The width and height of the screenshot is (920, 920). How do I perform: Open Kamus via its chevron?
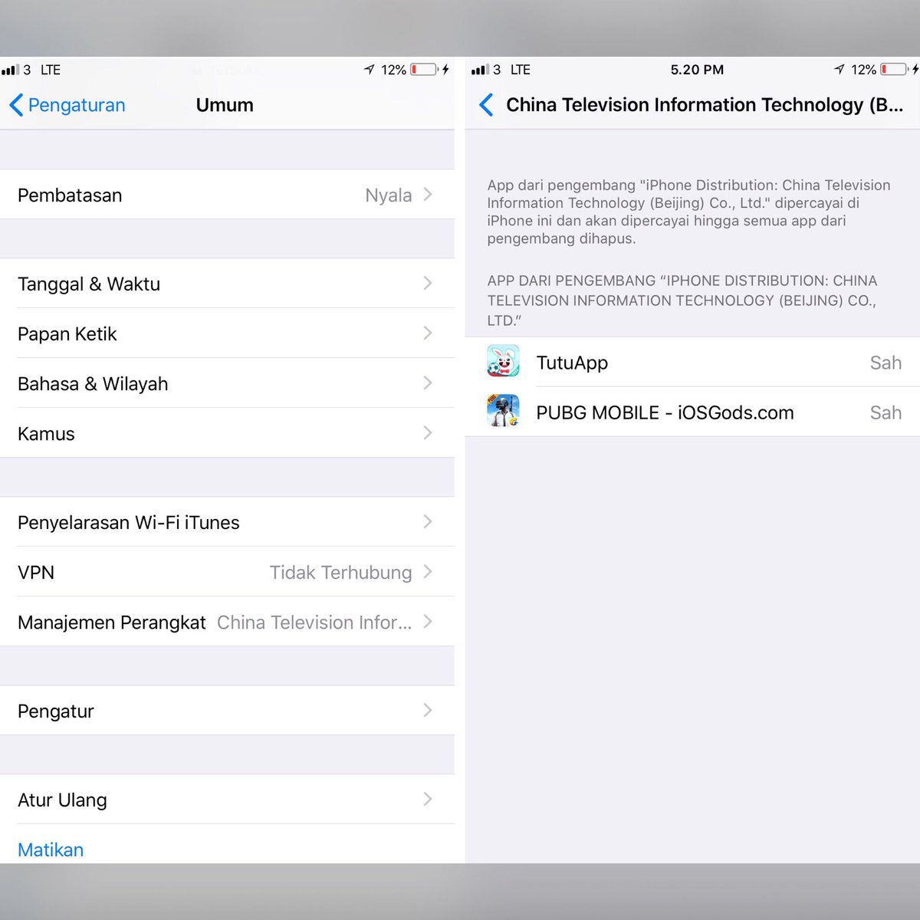pyautogui.click(x=428, y=433)
